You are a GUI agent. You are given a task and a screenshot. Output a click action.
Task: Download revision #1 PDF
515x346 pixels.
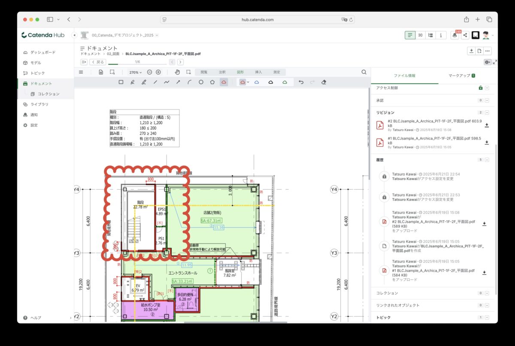pyautogui.click(x=487, y=143)
